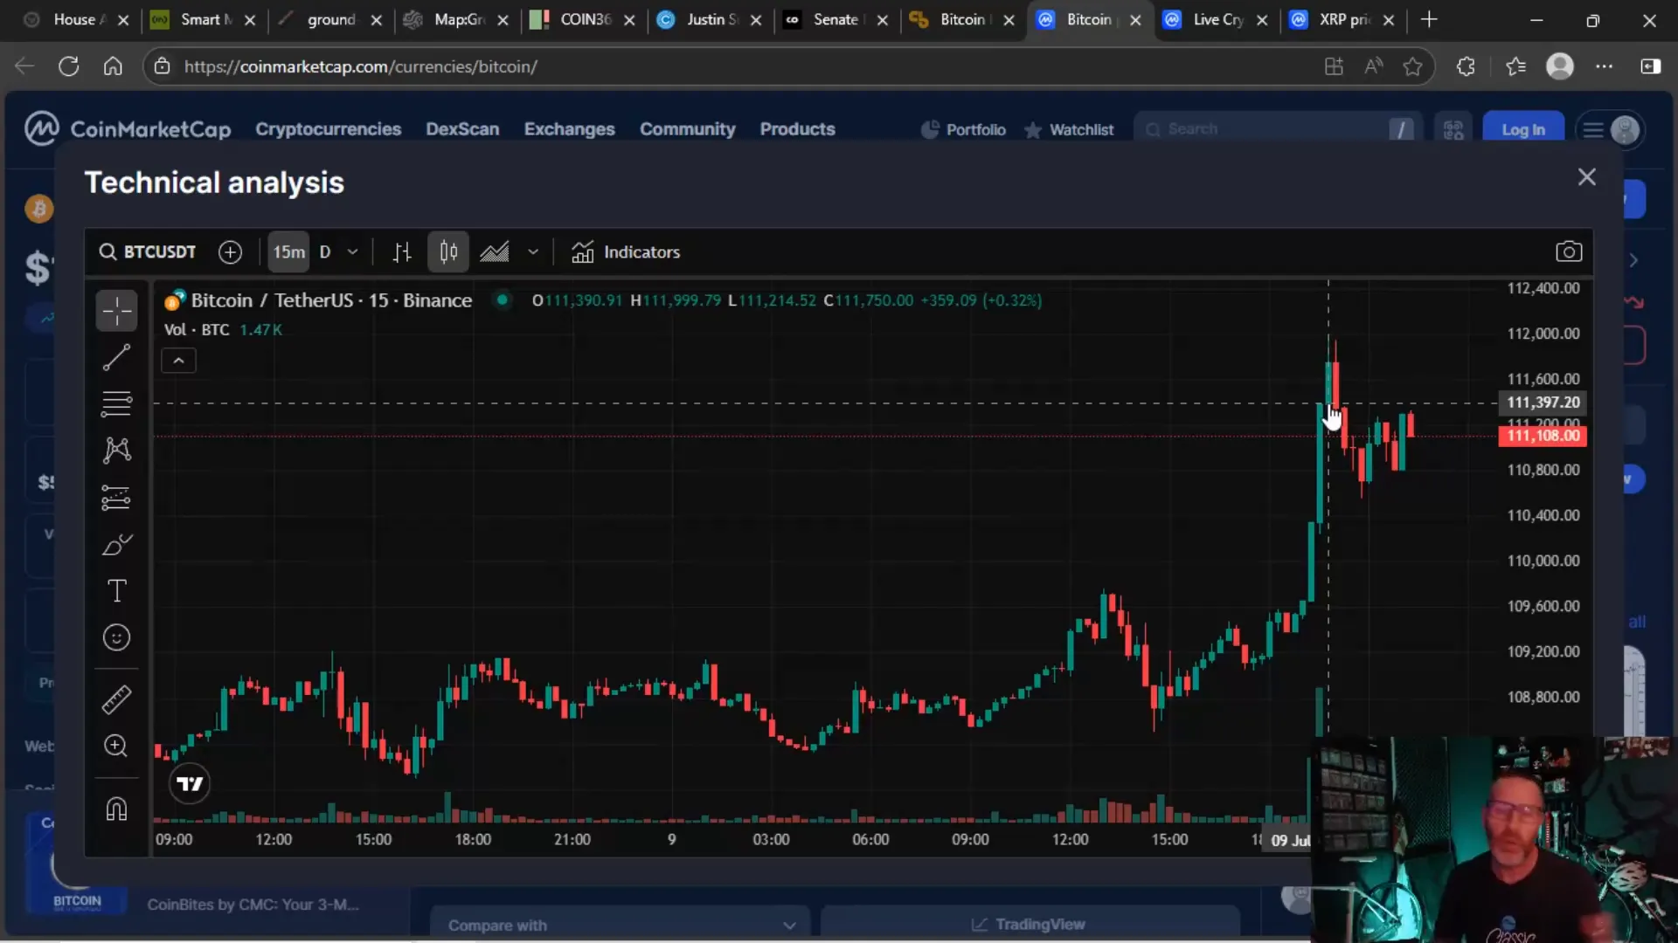Viewport: 1678px width, 943px height.
Task: Switch to the TradingView chart button
Action: (1030, 925)
